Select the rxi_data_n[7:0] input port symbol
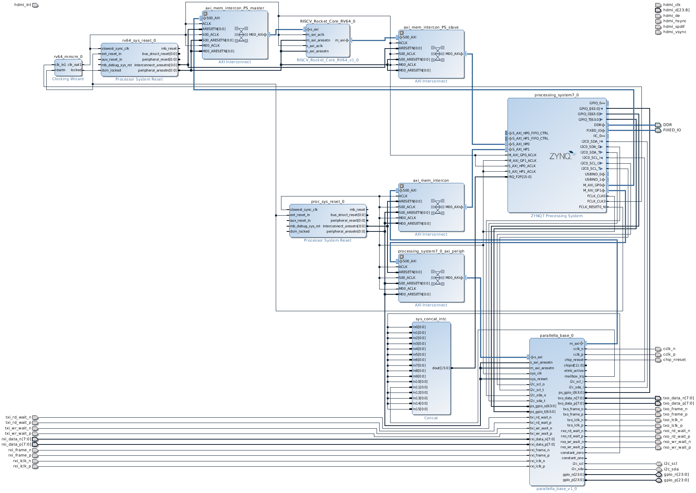Viewport: 696px width, 493px height. click(35, 439)
